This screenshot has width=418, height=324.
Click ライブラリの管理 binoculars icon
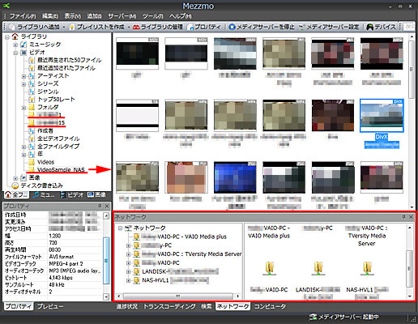[136, 27]
